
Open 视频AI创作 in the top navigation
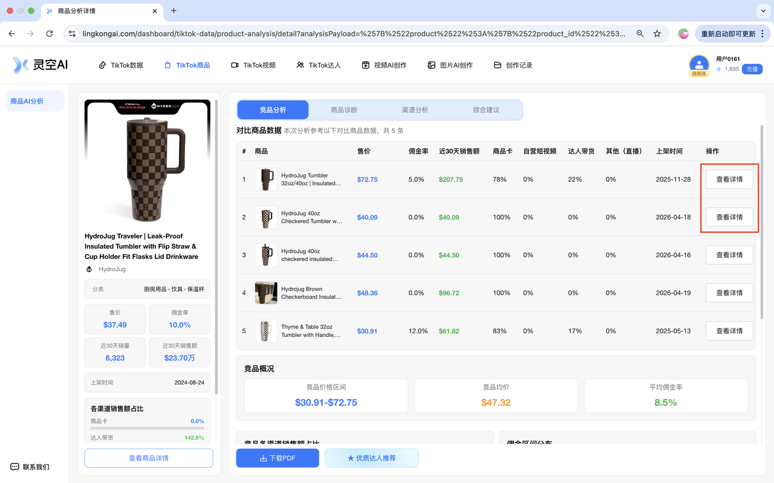pos(384,65)
